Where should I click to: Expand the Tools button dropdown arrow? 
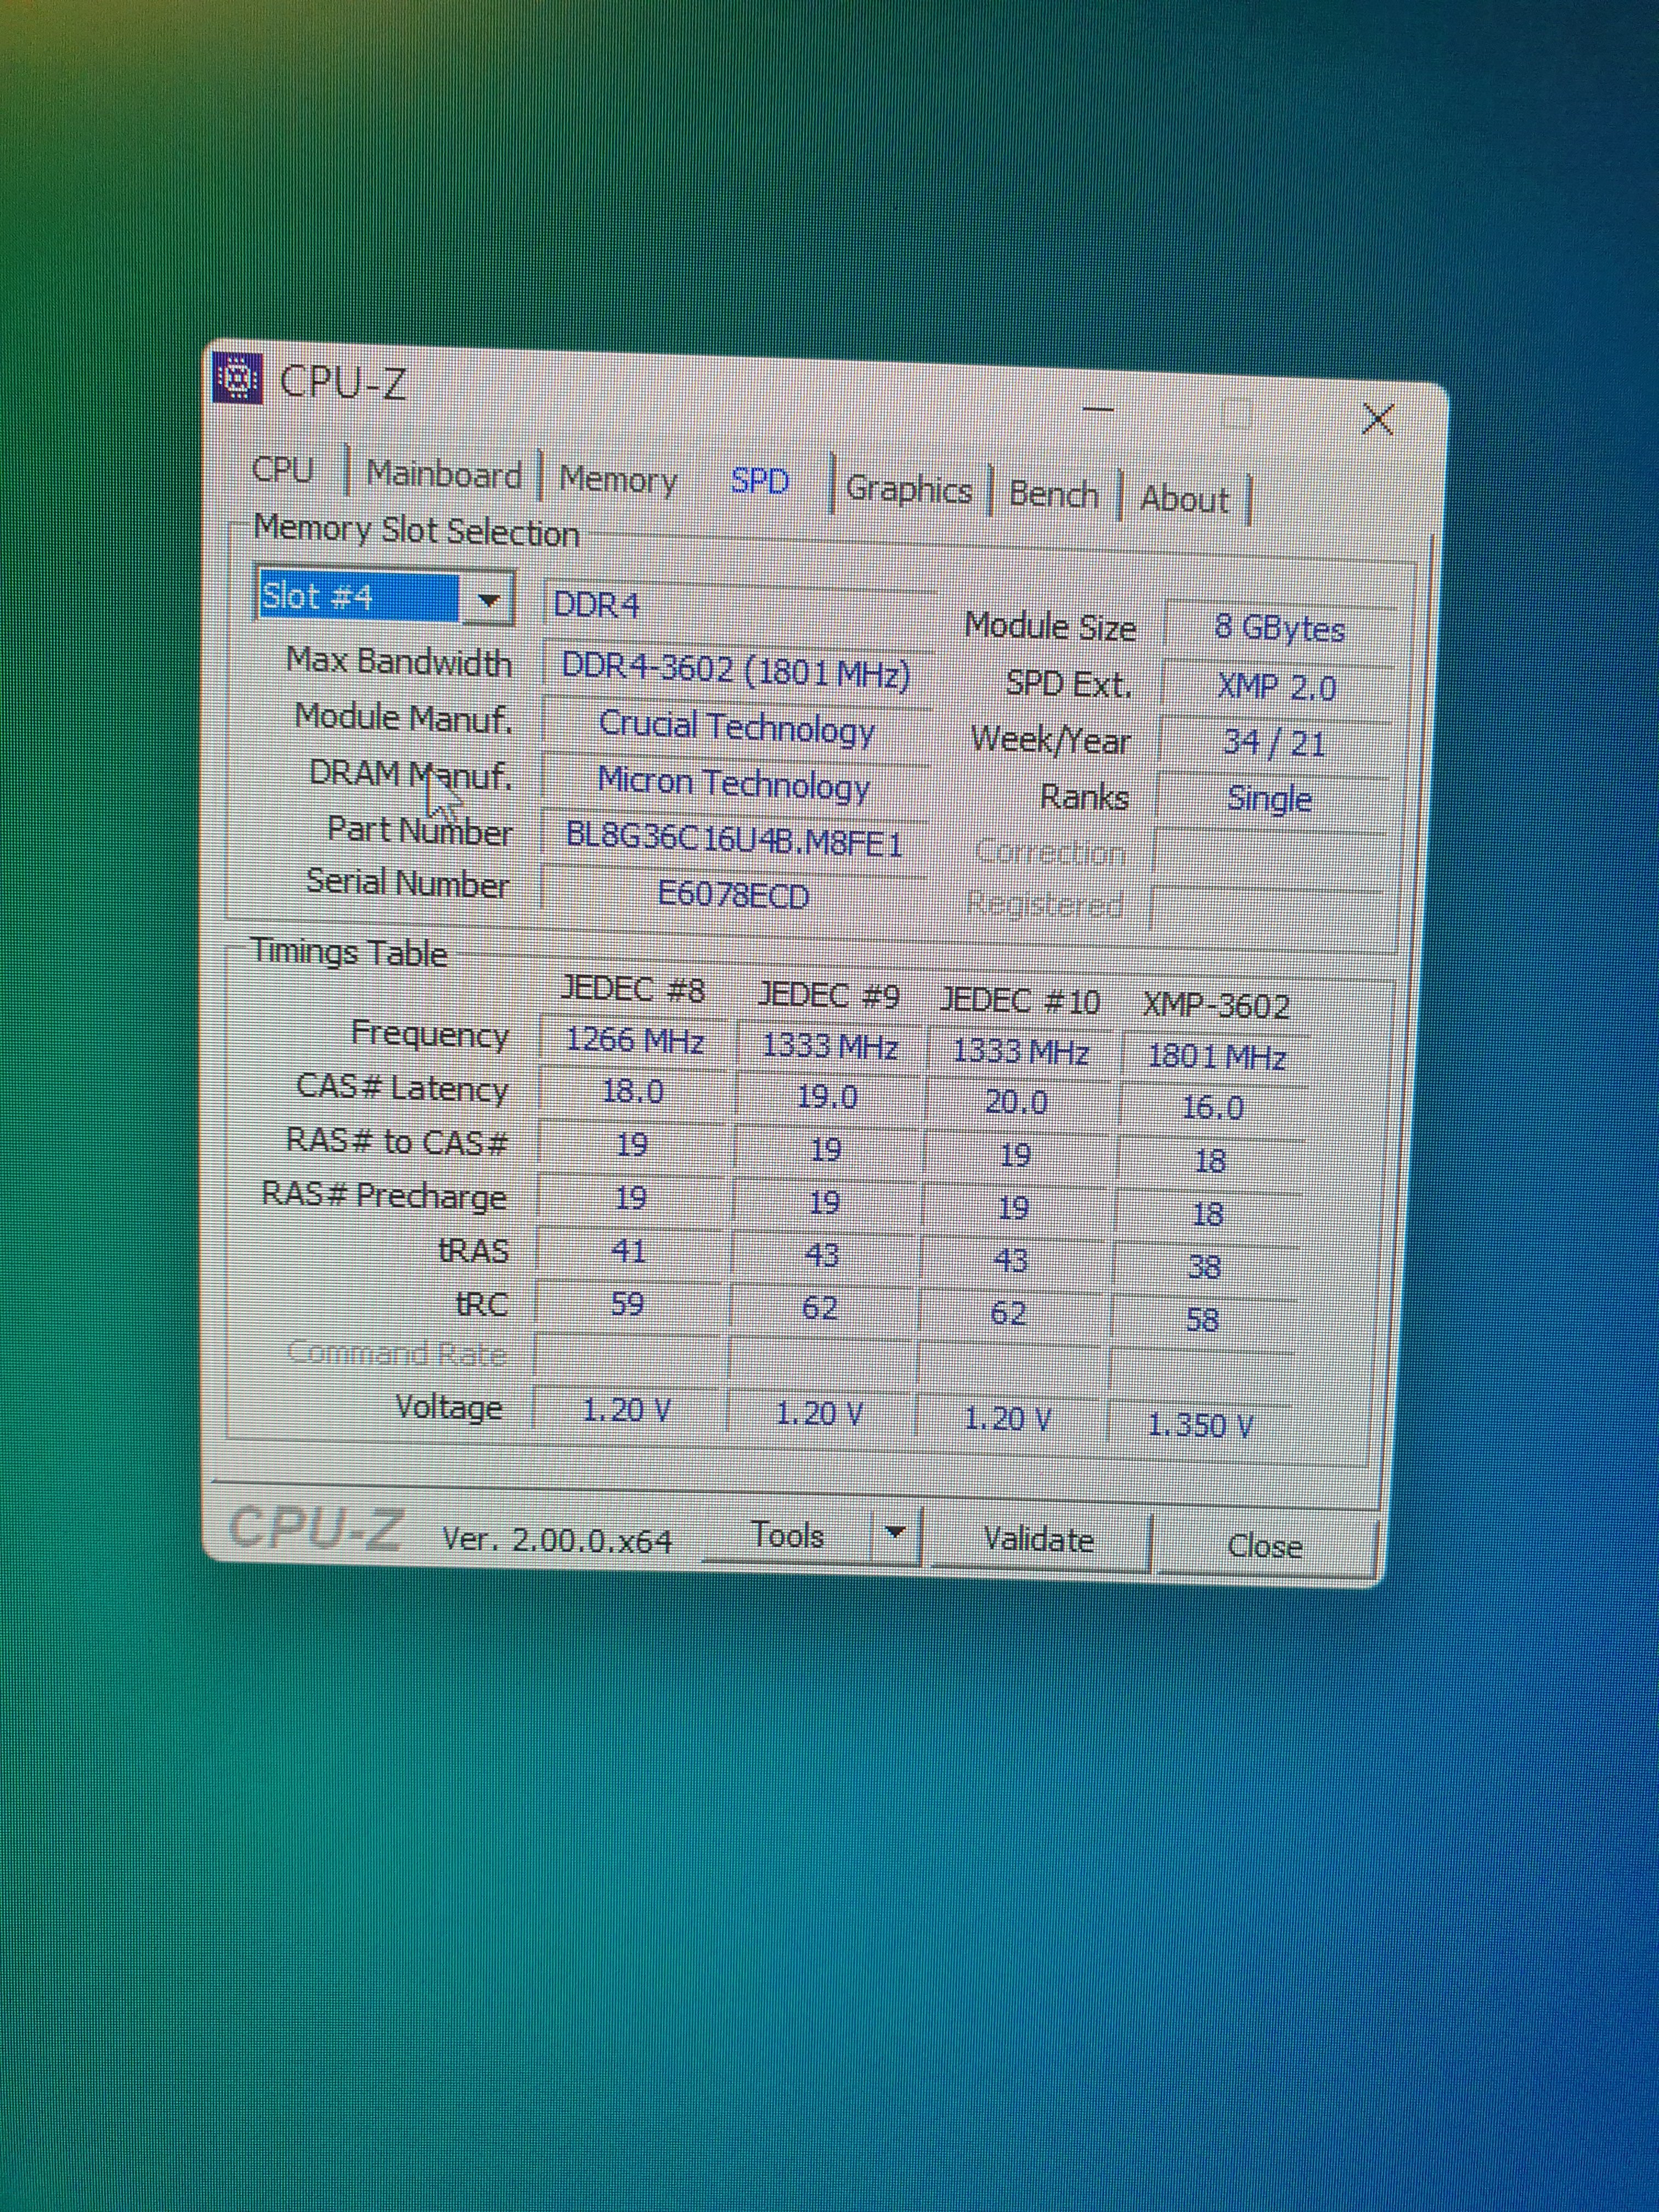tap(896, 1532)
